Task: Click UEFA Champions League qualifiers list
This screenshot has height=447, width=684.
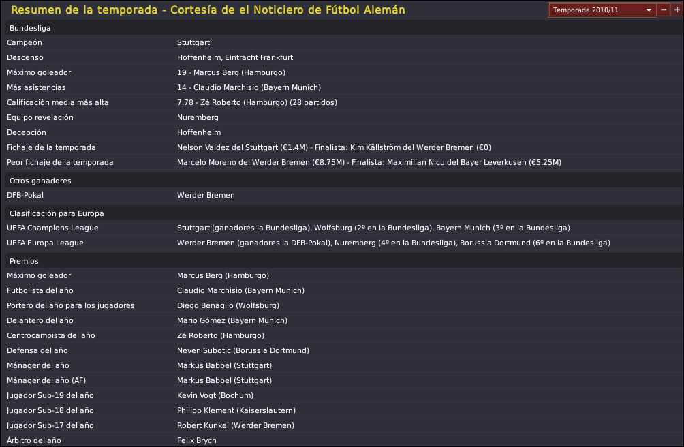Action: tap(373, 228)
